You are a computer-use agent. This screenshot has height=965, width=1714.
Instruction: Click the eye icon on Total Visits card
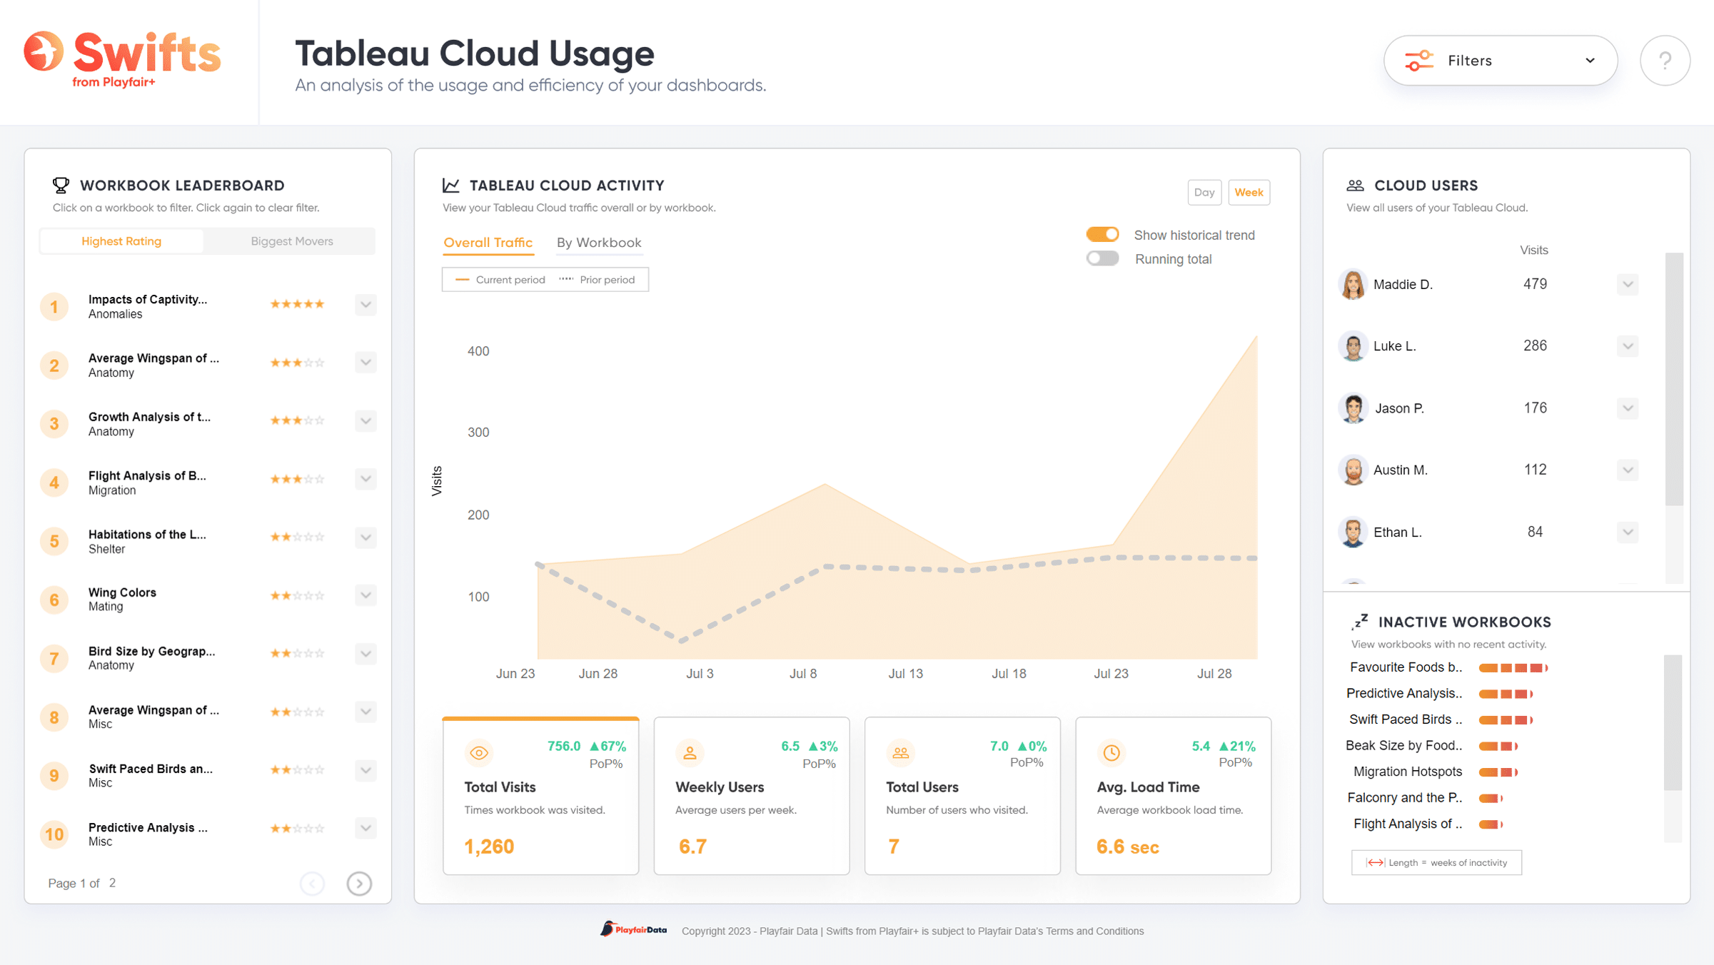coord(479,753)
